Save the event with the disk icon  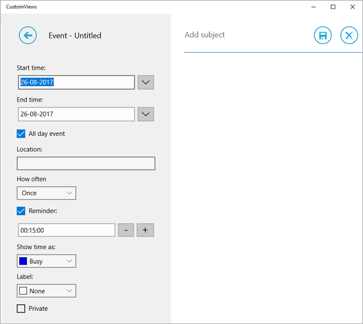(323, 35)
